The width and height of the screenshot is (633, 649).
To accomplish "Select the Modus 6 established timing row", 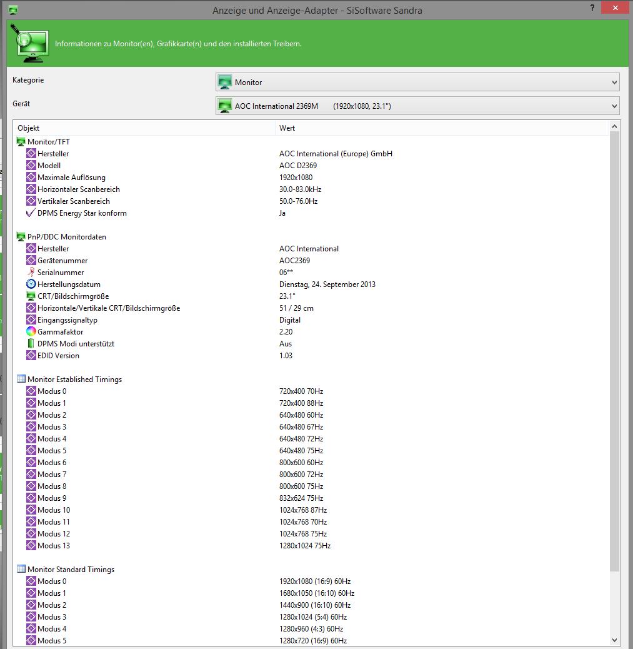I will 311,462.
